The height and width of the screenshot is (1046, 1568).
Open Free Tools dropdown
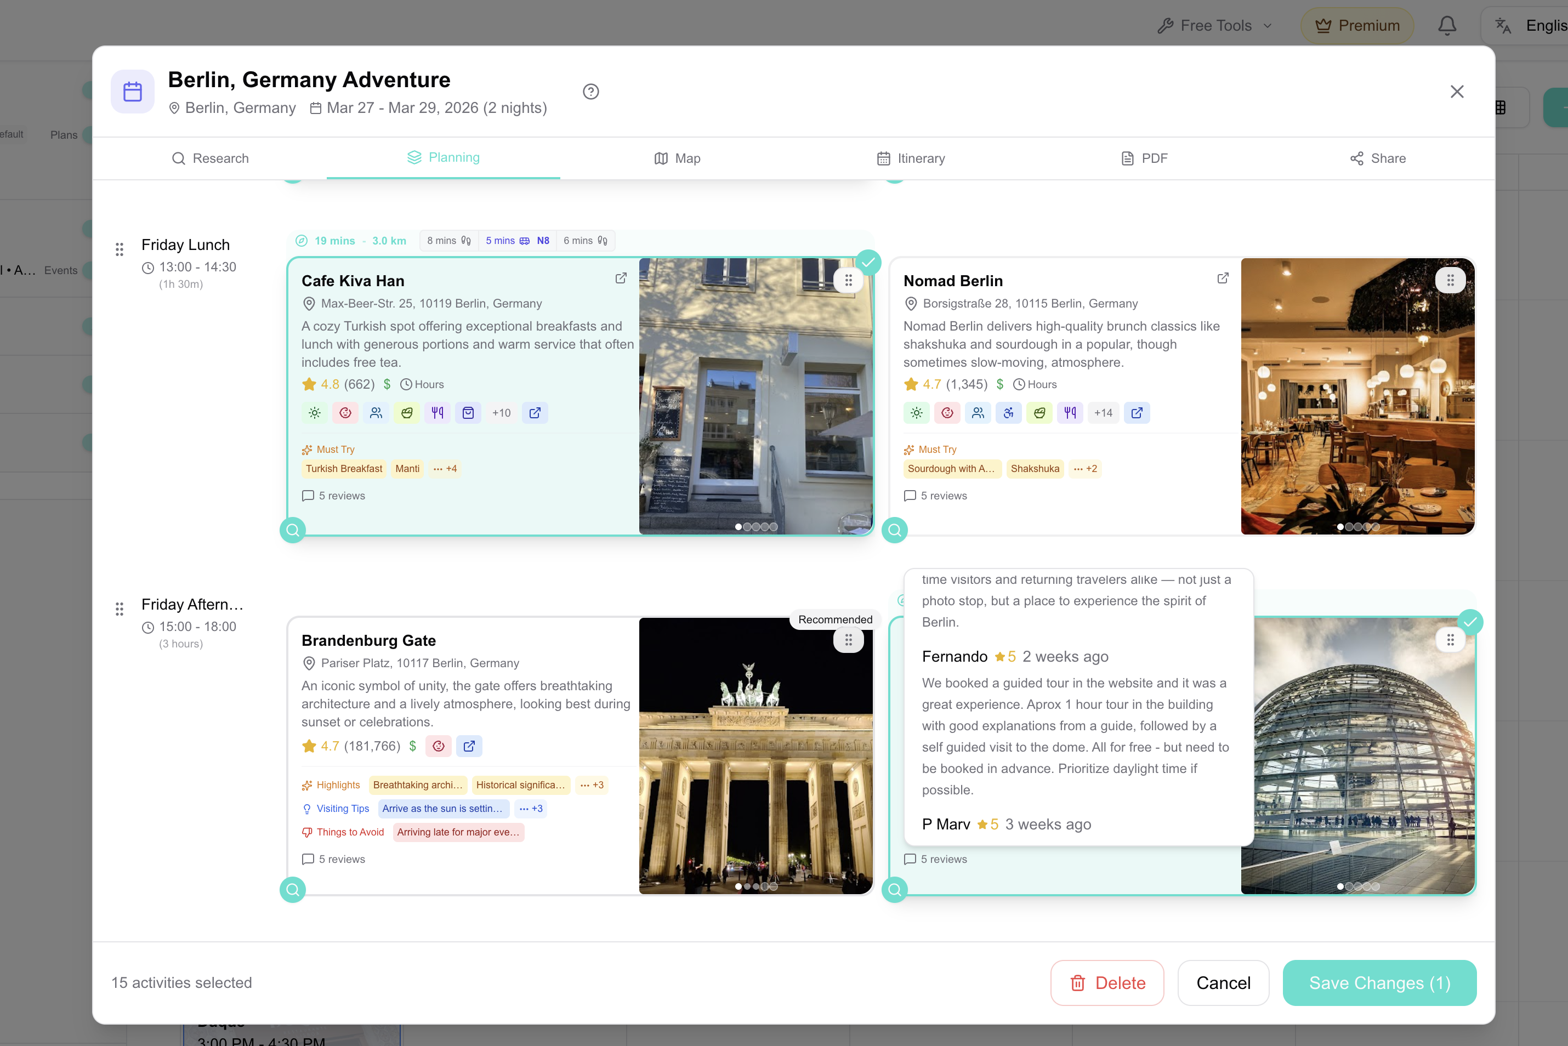coord(1215,26)
